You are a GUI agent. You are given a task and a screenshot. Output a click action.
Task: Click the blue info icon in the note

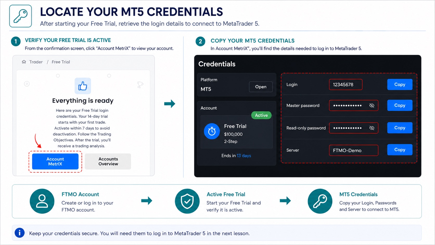[20, 233]
